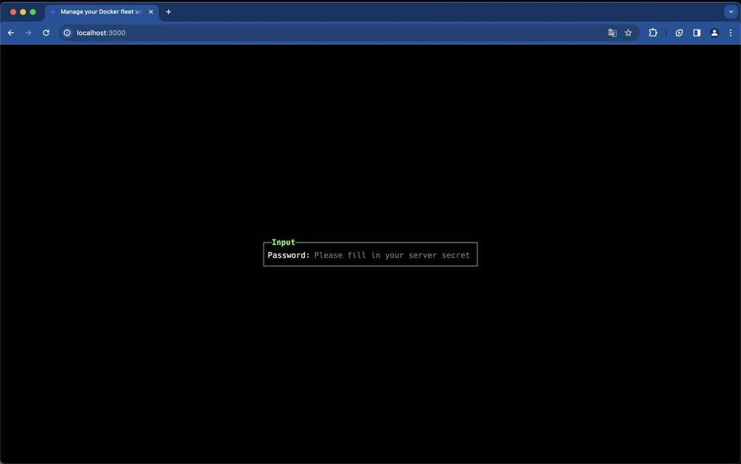Go back to the previous page
The width and height of the screenshot is (741, 464).
click(x=11, y=32)
